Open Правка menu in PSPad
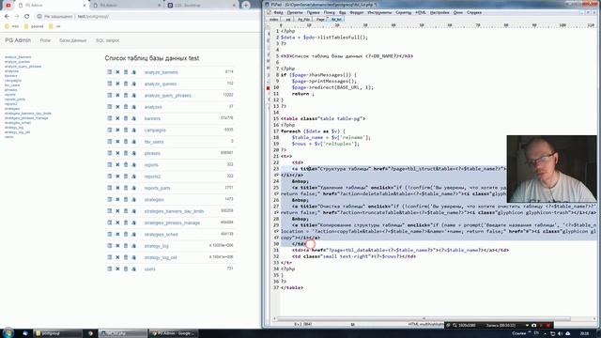Viewport: 601px width, 338px height. coord(313,12)
